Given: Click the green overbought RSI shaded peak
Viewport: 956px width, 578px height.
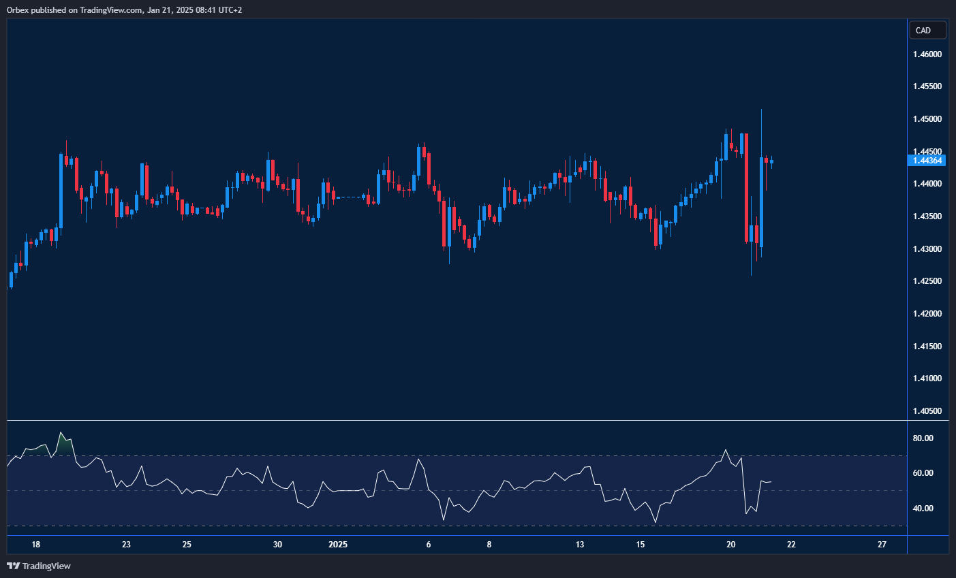Looking at the screenshot, I should pyautogui.click(x=64, y=446).
